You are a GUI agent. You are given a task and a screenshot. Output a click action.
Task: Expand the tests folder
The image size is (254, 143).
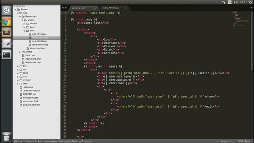tap(17, 73)
